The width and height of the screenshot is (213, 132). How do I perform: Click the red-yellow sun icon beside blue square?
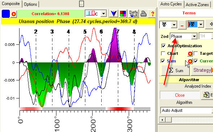(14, 14)
